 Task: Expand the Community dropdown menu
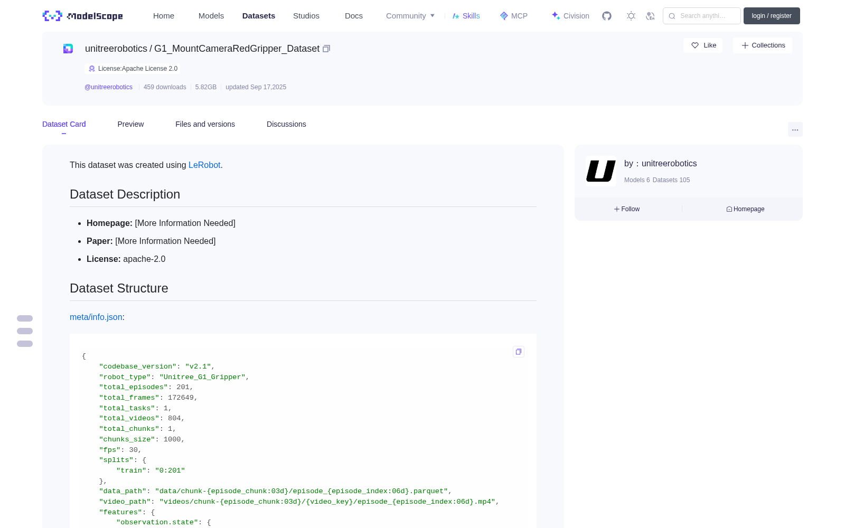click(x=410, y=16)
